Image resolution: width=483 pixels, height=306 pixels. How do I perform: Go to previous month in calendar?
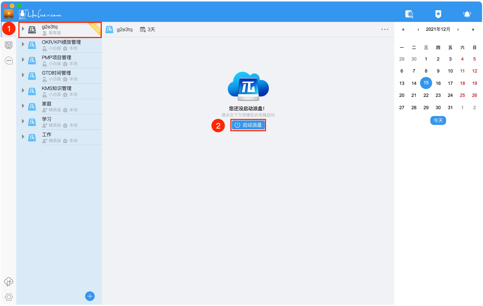pos(418,29)
